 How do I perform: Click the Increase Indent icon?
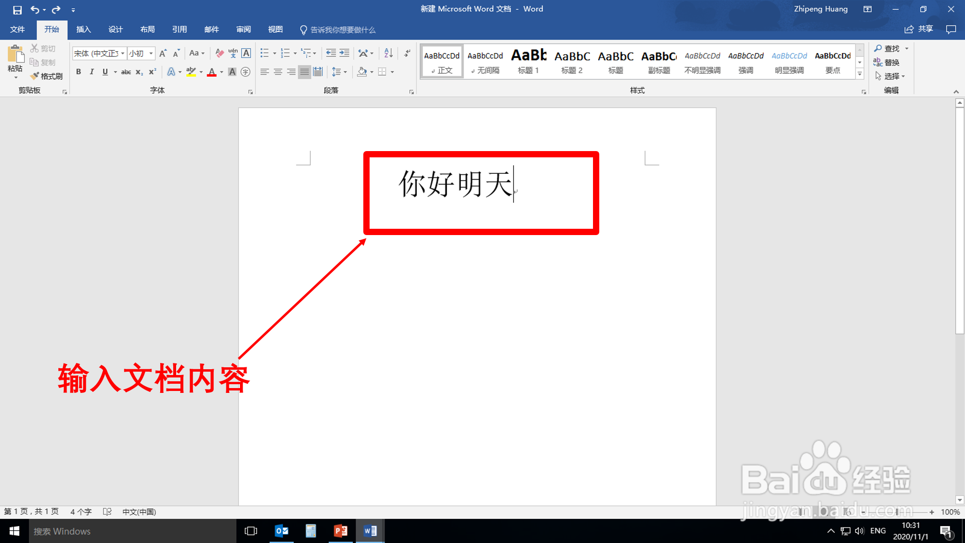(345, 53)
